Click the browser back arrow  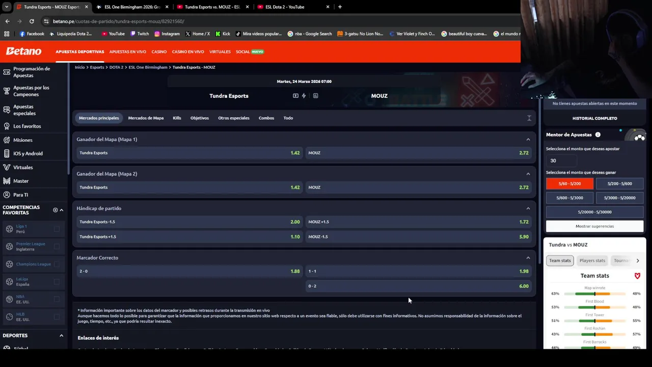pyautogui.click(x=7, y=21)
